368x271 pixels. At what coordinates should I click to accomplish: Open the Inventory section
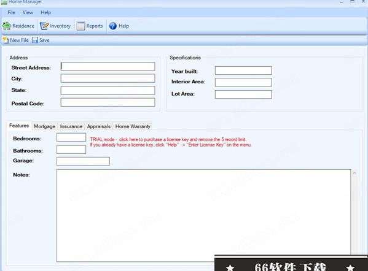click(x=55, y=26)
